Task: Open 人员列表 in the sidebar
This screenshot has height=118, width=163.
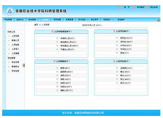Action: 15,36
